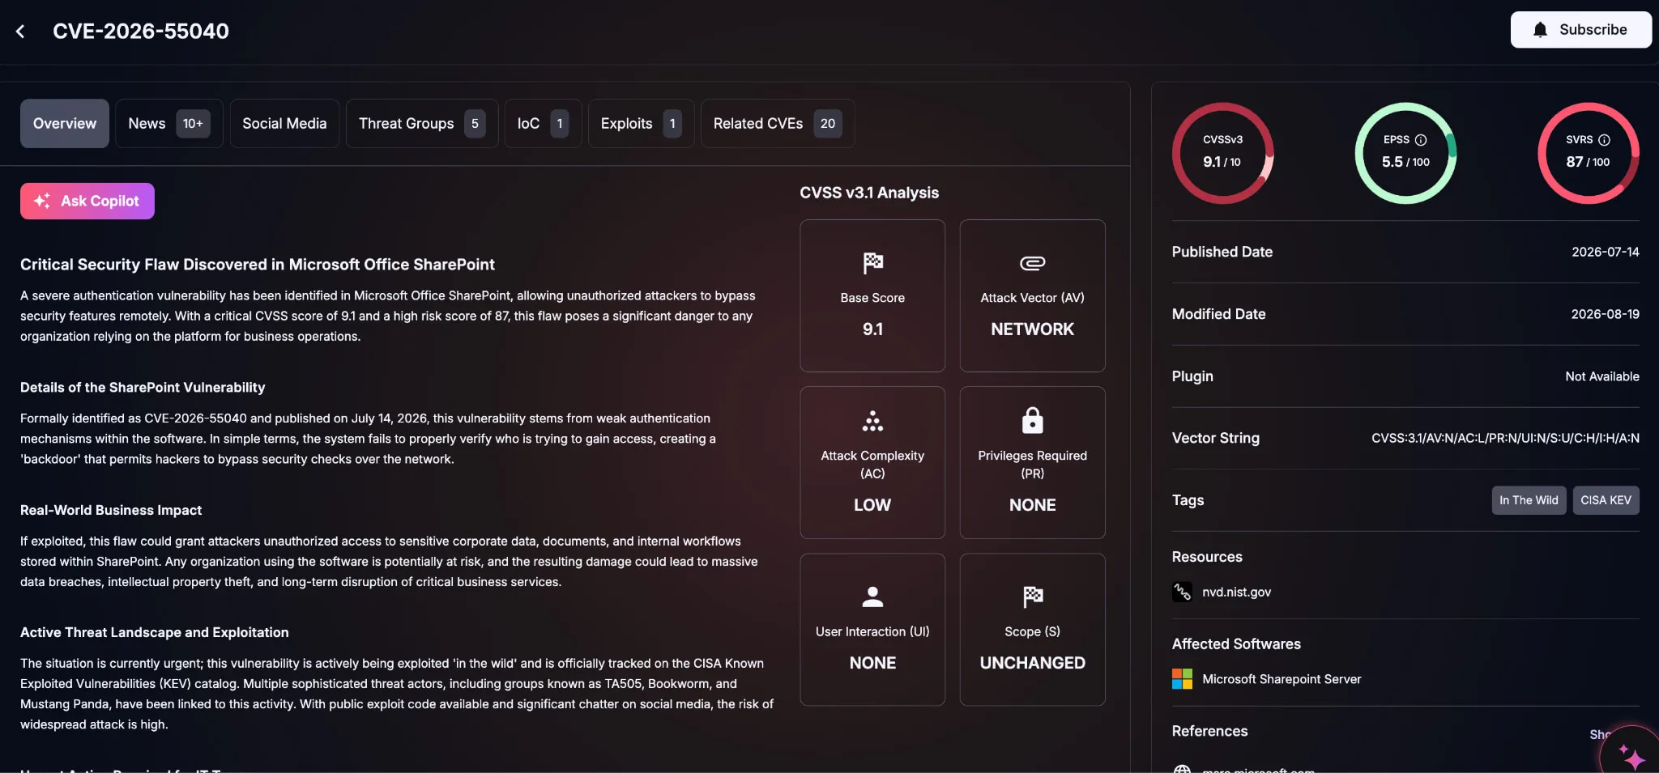Click the NETWORK attack vector value
Viewport: 1659px width, 773px height.
coord(1032,329)
